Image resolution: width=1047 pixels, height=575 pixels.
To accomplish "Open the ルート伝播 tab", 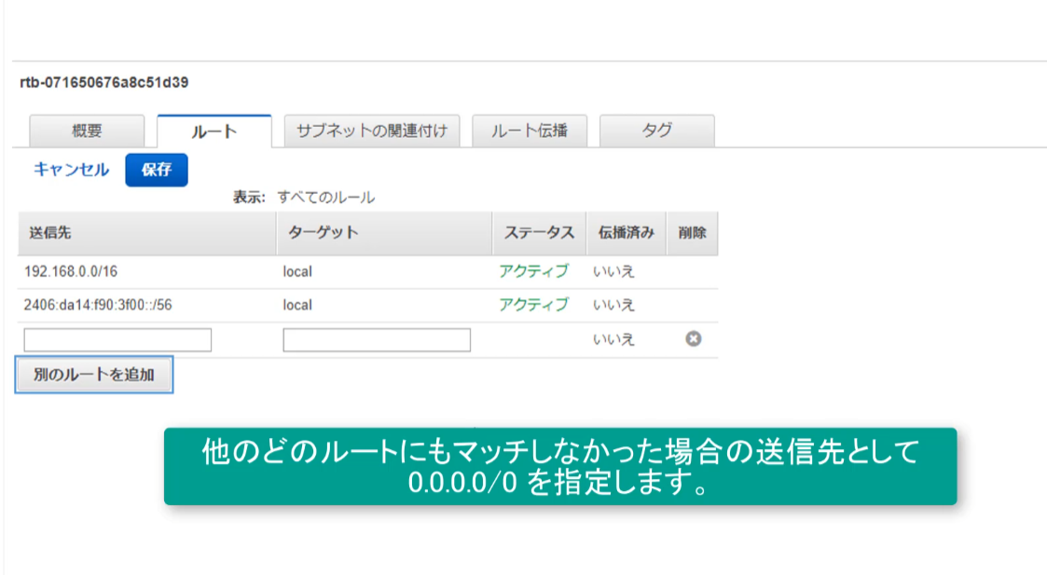I will 530,130.
